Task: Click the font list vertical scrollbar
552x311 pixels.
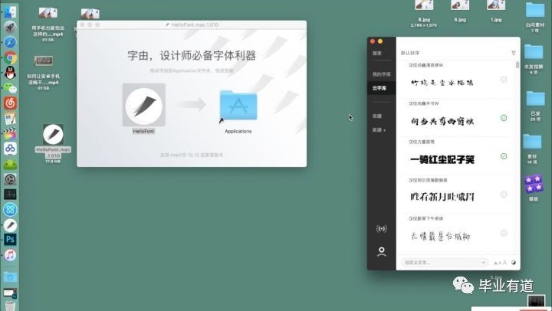Action: click(517, 65)
